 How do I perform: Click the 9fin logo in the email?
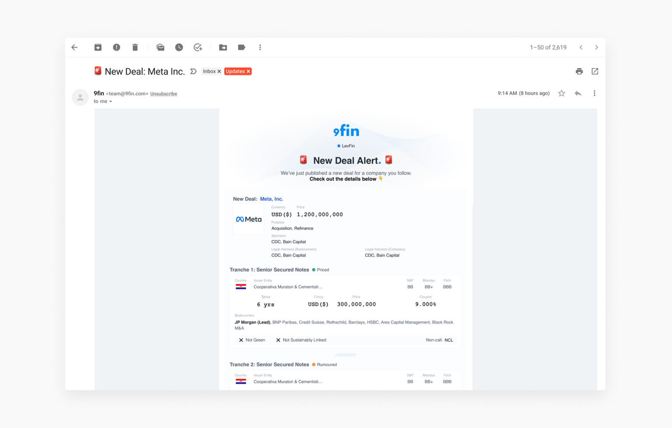click(x=346, y=131)
